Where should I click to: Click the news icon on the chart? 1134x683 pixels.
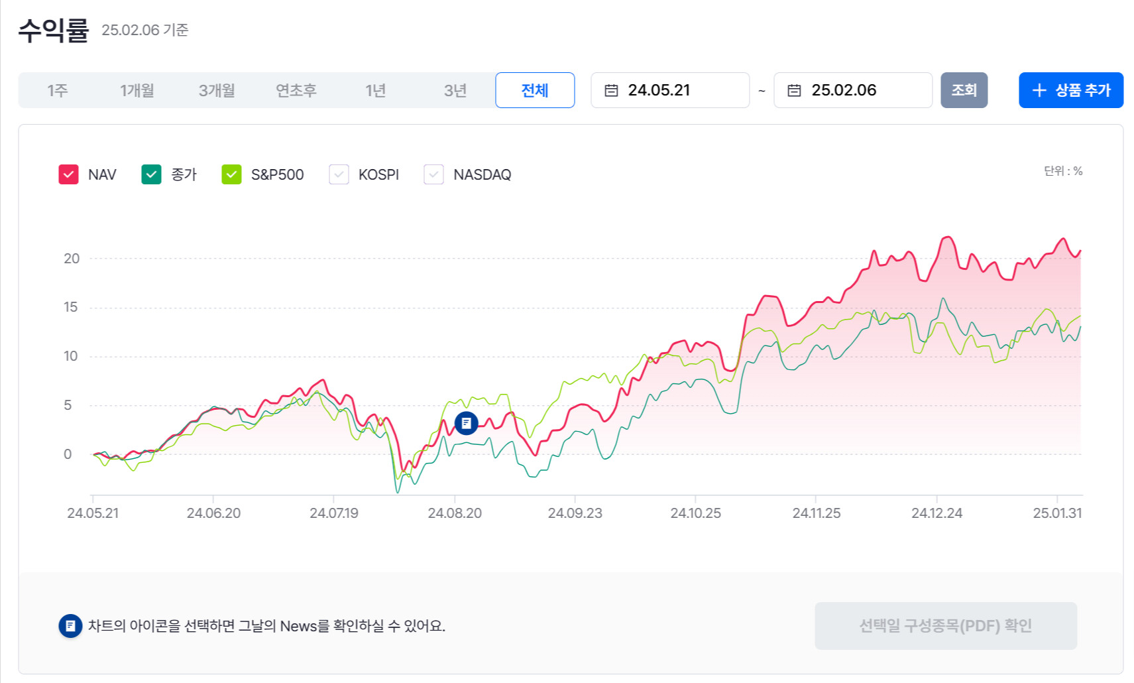click(x=466, y=422)
